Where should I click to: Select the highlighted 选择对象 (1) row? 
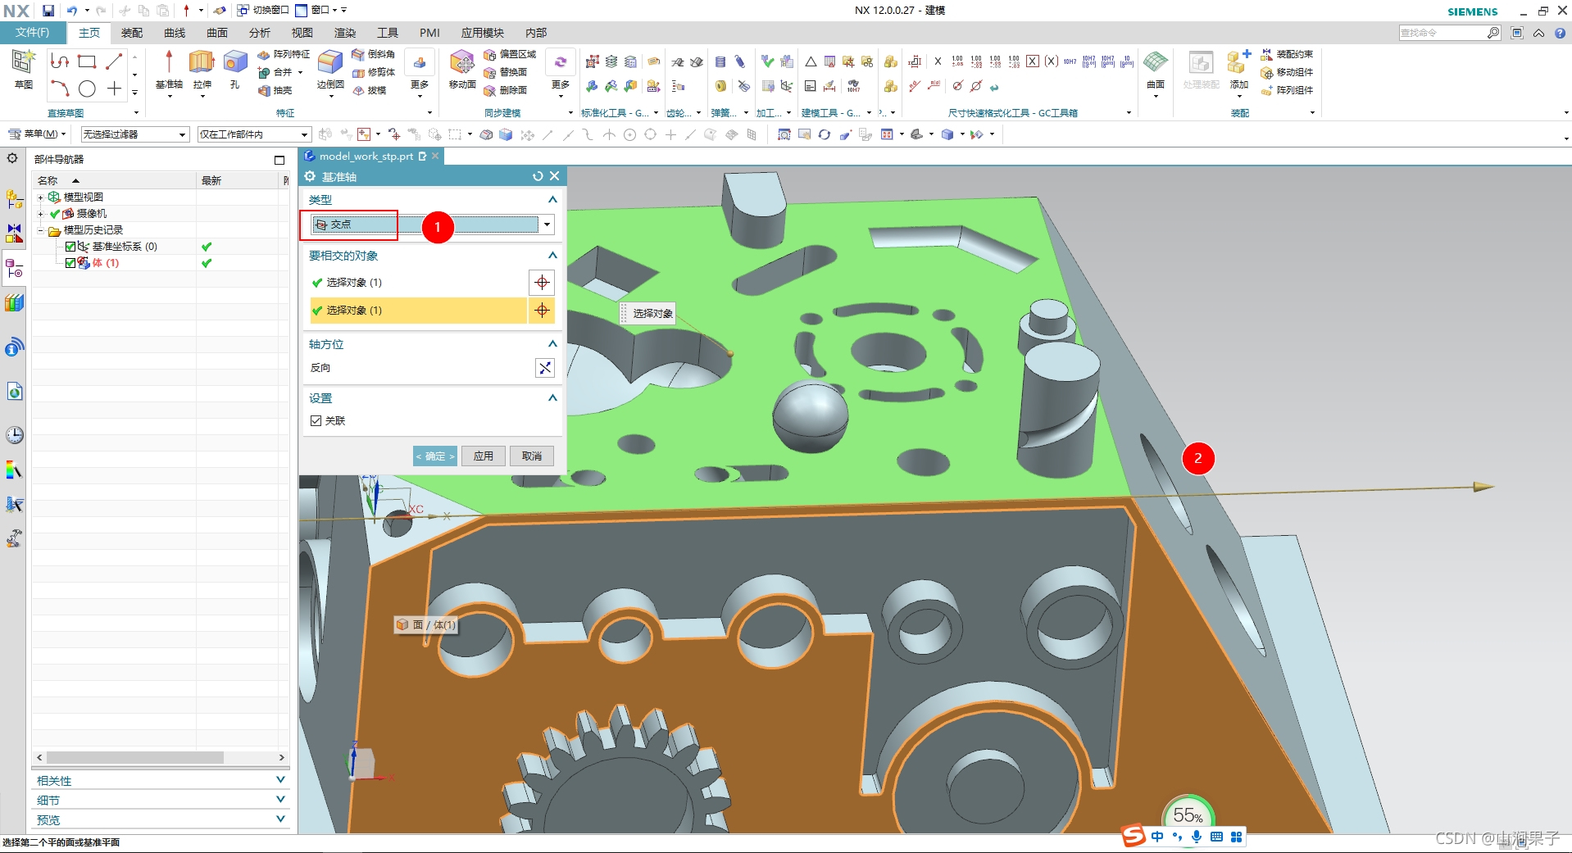pos(418,311)
